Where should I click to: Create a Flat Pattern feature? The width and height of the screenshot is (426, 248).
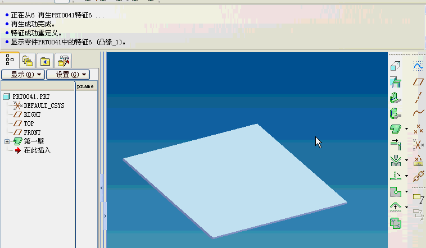(396, 223)
